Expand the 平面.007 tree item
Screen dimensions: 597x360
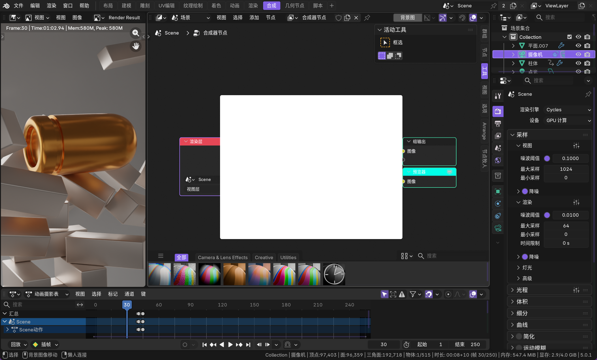[x=513, y=46]
